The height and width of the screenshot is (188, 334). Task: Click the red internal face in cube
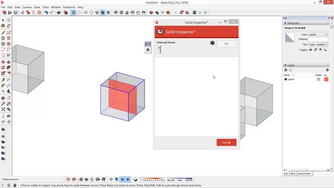click(x=123, y=97)
